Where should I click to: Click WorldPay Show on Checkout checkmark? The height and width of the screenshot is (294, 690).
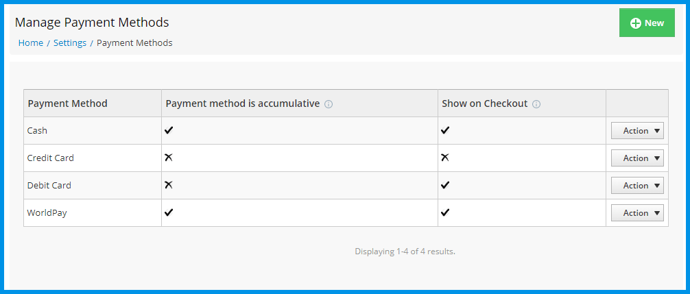pos(445,212)
